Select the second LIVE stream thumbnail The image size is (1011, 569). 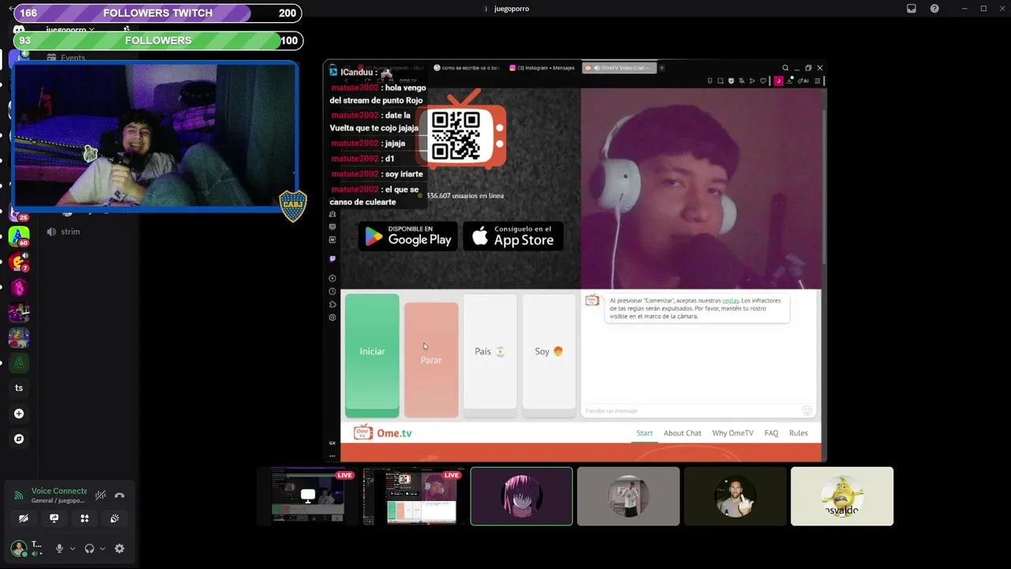point(415,496)
